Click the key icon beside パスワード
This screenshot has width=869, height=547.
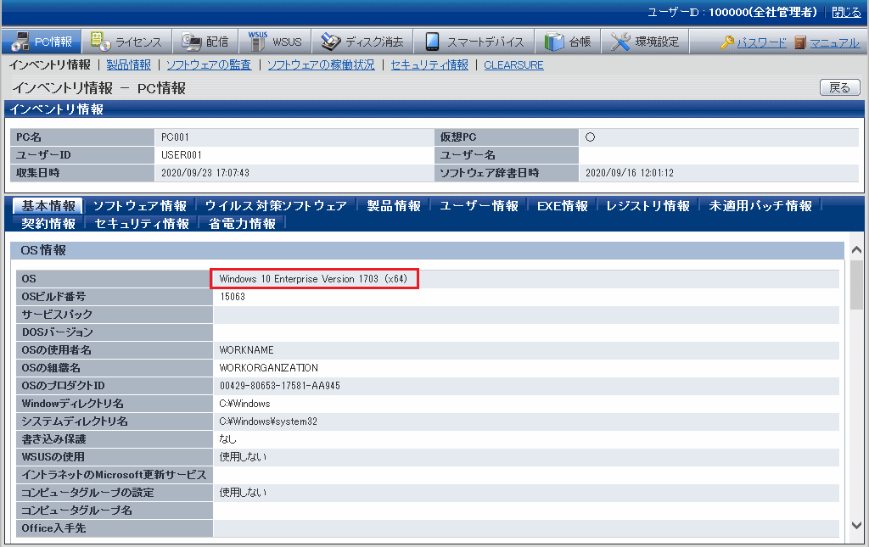727,42
